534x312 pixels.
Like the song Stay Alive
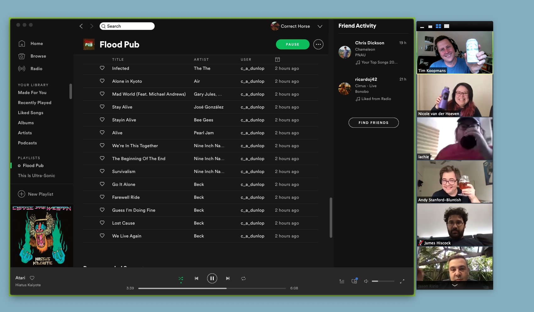pos(102,107)
